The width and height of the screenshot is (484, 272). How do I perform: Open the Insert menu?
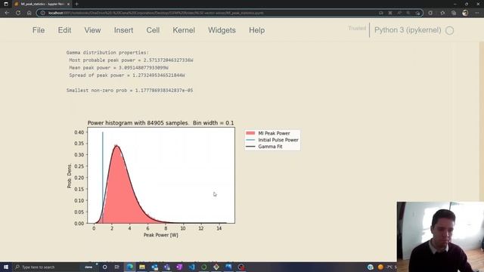point(123,30)
